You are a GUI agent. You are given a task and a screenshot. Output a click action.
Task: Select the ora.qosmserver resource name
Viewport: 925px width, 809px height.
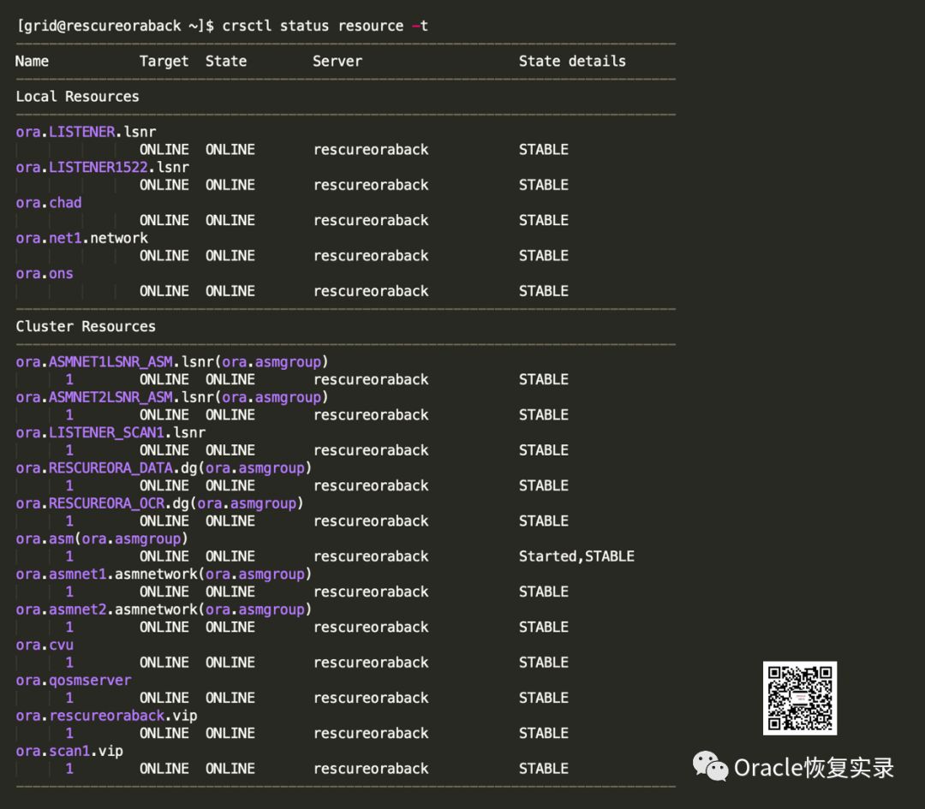coord(74,681)
